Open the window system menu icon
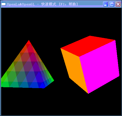122x116 pixels. click(x=3, y=4)
